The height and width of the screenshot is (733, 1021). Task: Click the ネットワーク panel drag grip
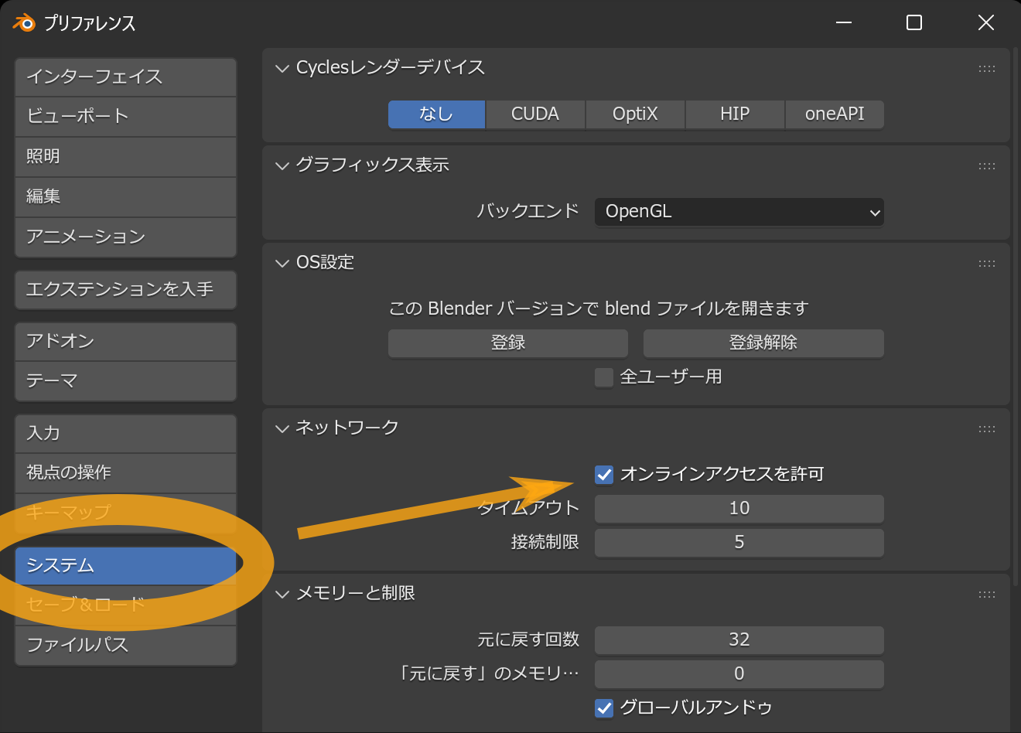(986, 429)
